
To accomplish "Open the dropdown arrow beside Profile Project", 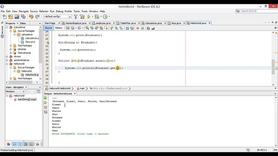I will pyautogui.click(x=109, y=16).
